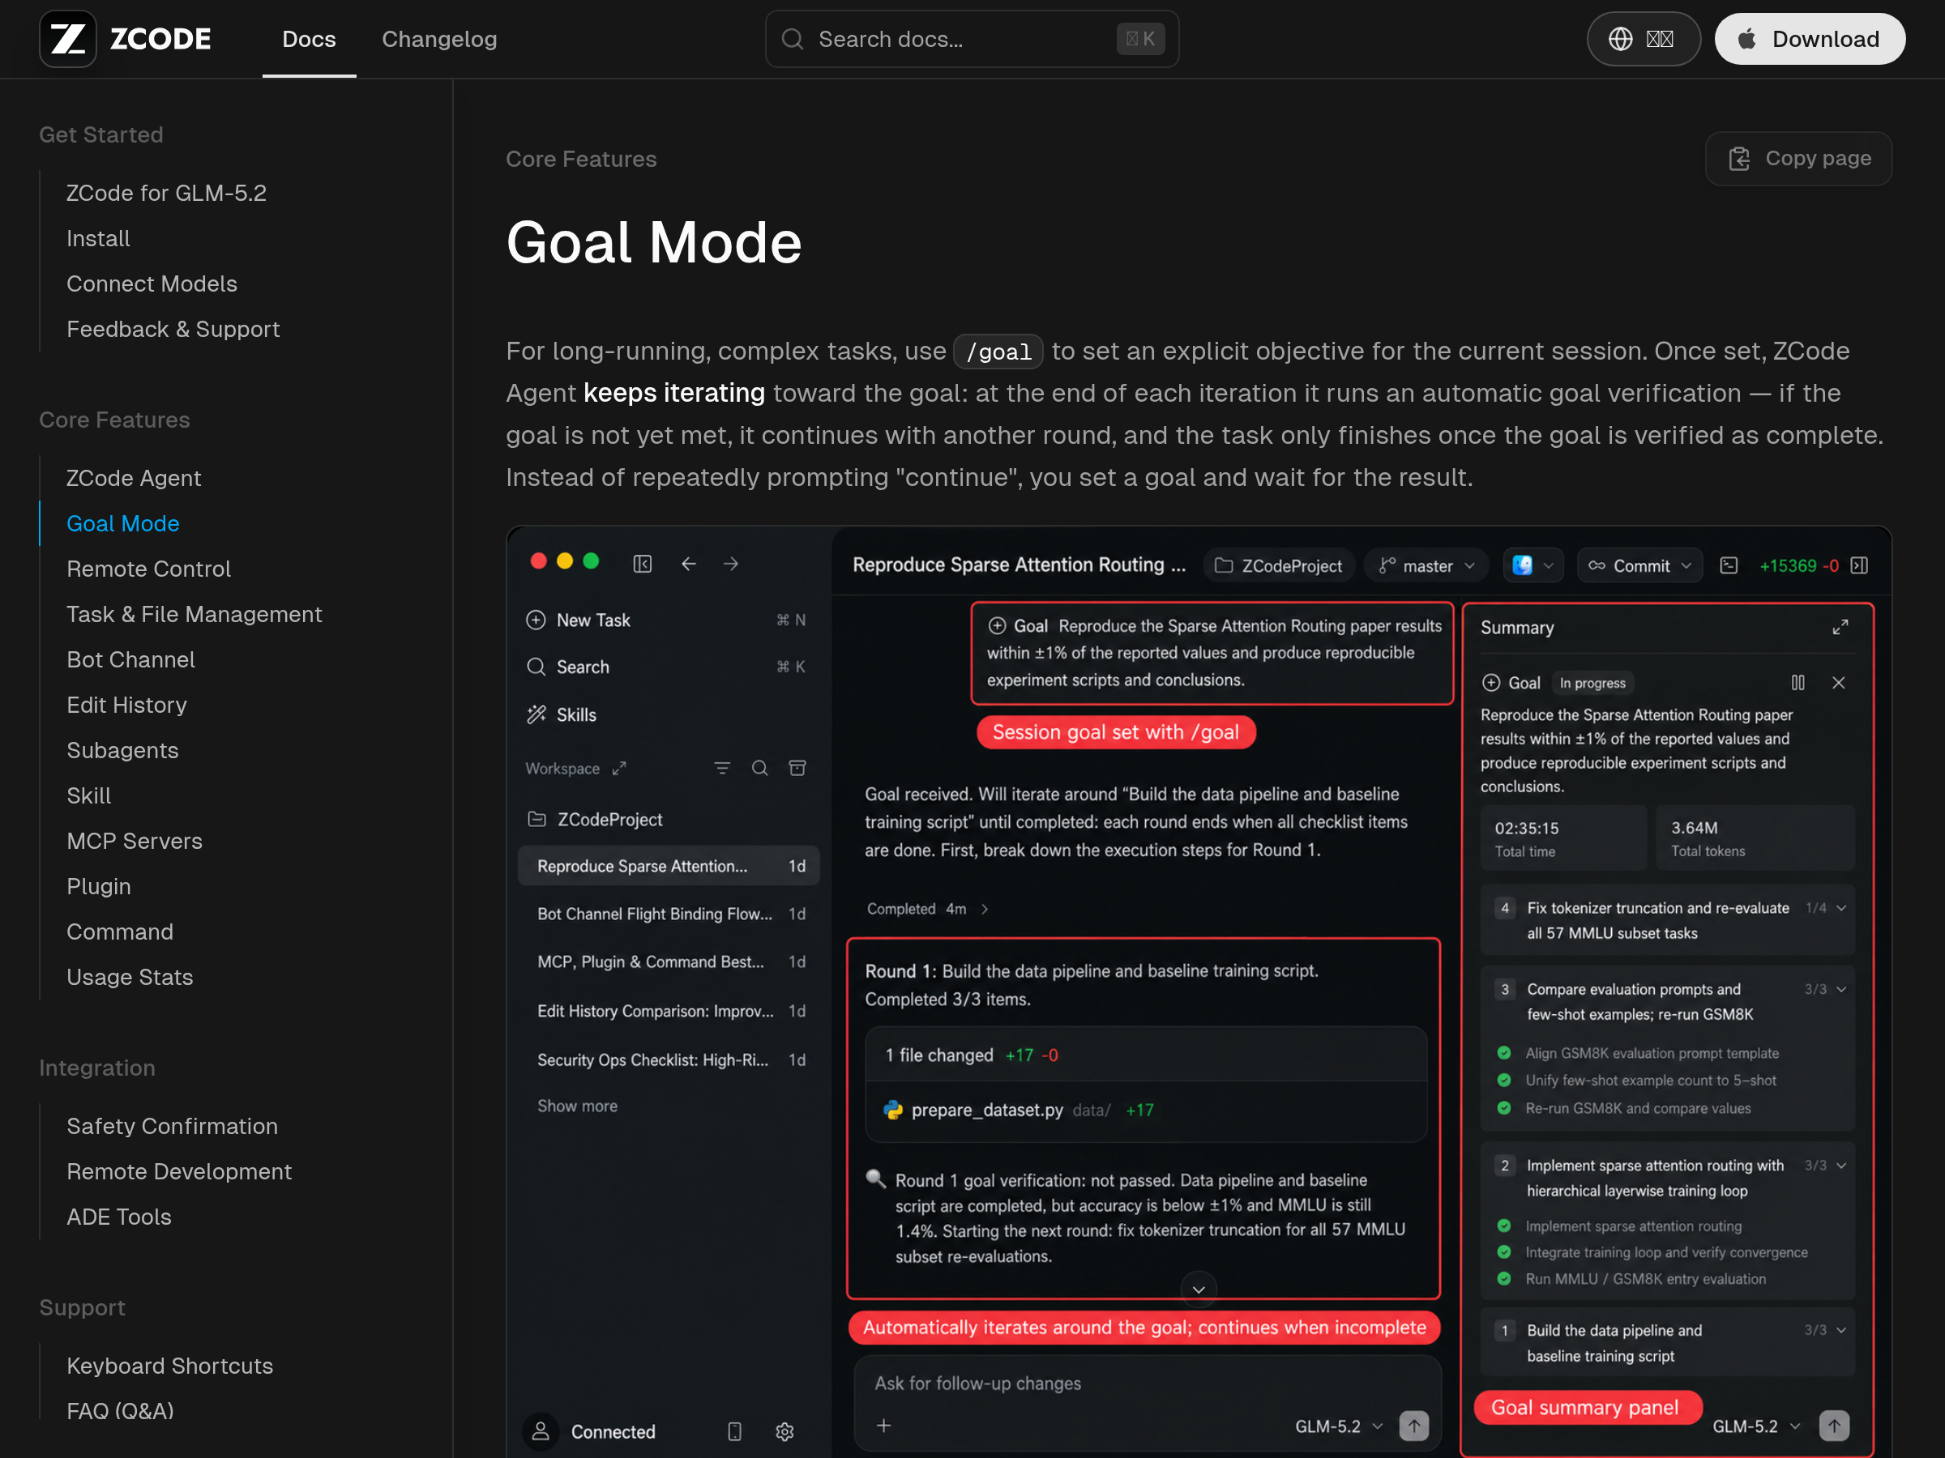Toggle right panel layout icon

1860,565
